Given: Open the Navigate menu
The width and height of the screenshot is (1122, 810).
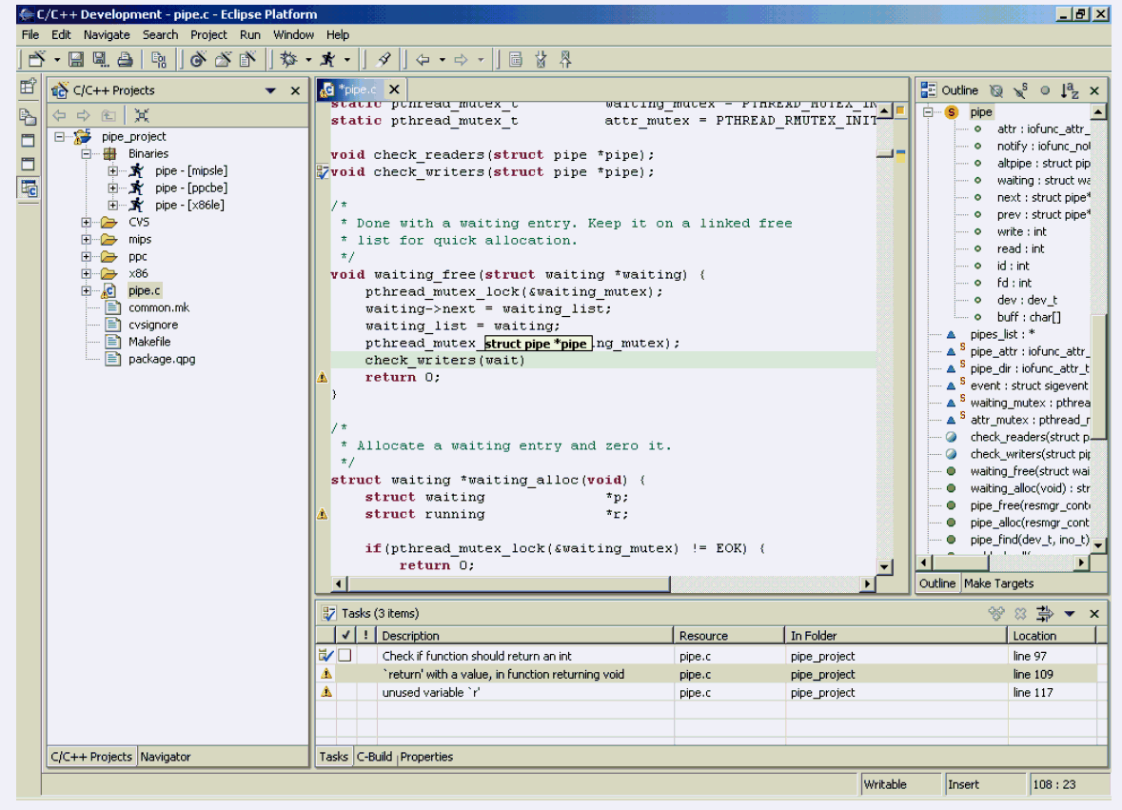Looking at the screenshot, I should click(107, 34).
